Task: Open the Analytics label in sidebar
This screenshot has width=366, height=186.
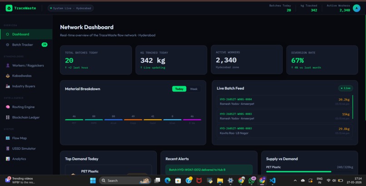Action: pyautogui.click(x=19, y=159)
